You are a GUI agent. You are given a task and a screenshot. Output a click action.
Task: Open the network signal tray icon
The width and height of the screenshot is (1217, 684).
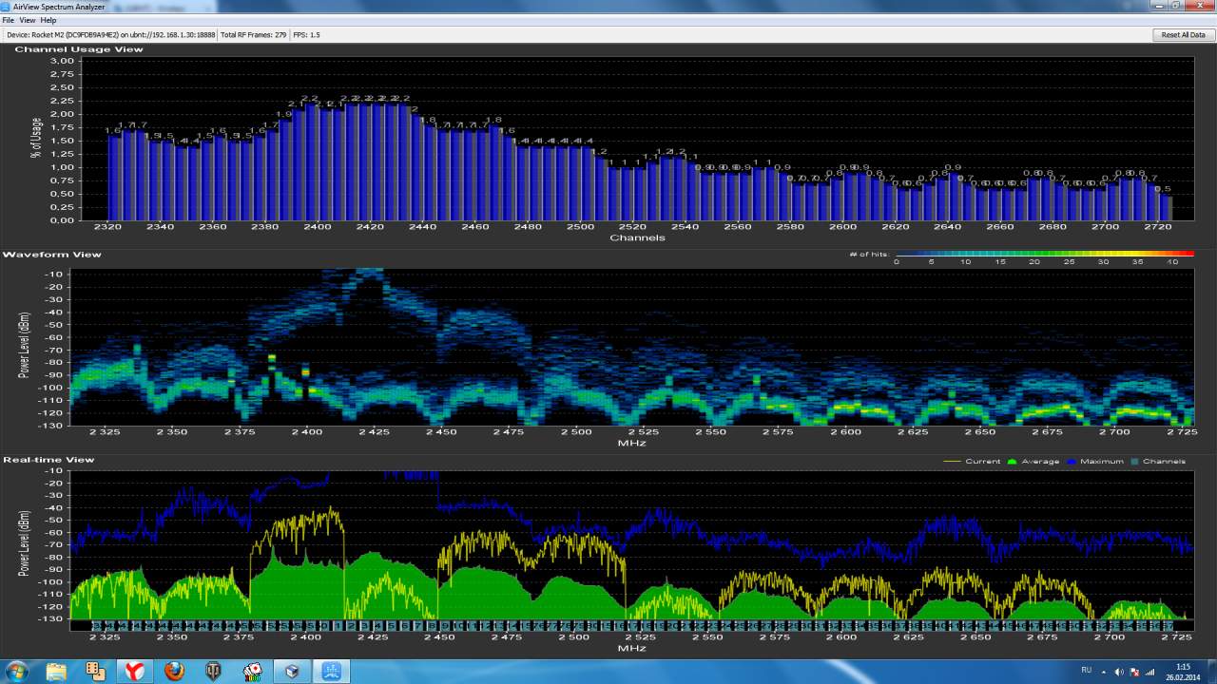[1150, 672]
